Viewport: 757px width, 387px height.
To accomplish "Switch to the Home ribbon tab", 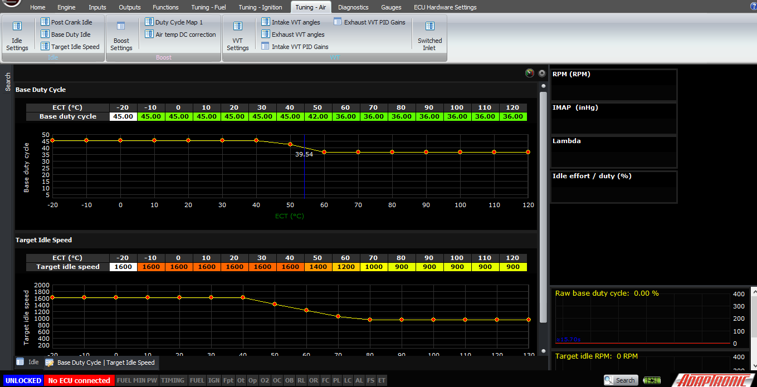I will [x=38, y=7].
